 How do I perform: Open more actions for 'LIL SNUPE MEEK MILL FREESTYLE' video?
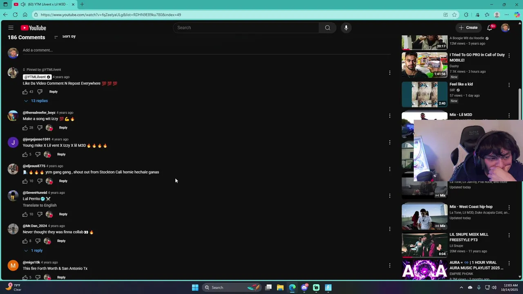pos(509,235)
